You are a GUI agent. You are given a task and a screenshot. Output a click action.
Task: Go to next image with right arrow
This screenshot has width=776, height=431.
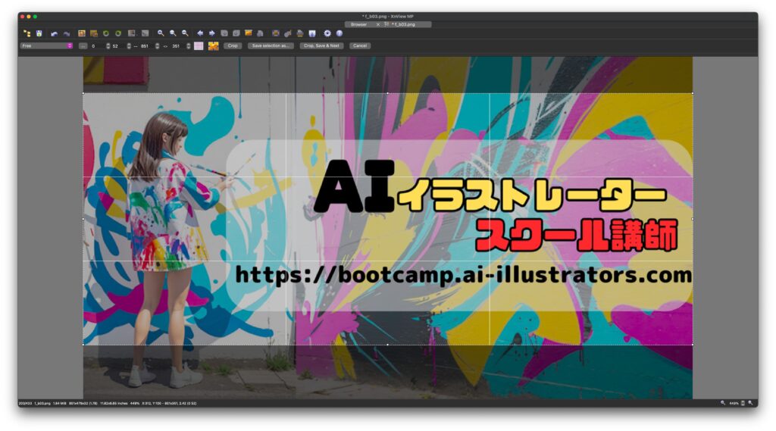(x=212, y=33)
